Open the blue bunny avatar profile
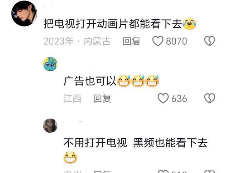Screen dimensions: 229x173 point(50,64)
